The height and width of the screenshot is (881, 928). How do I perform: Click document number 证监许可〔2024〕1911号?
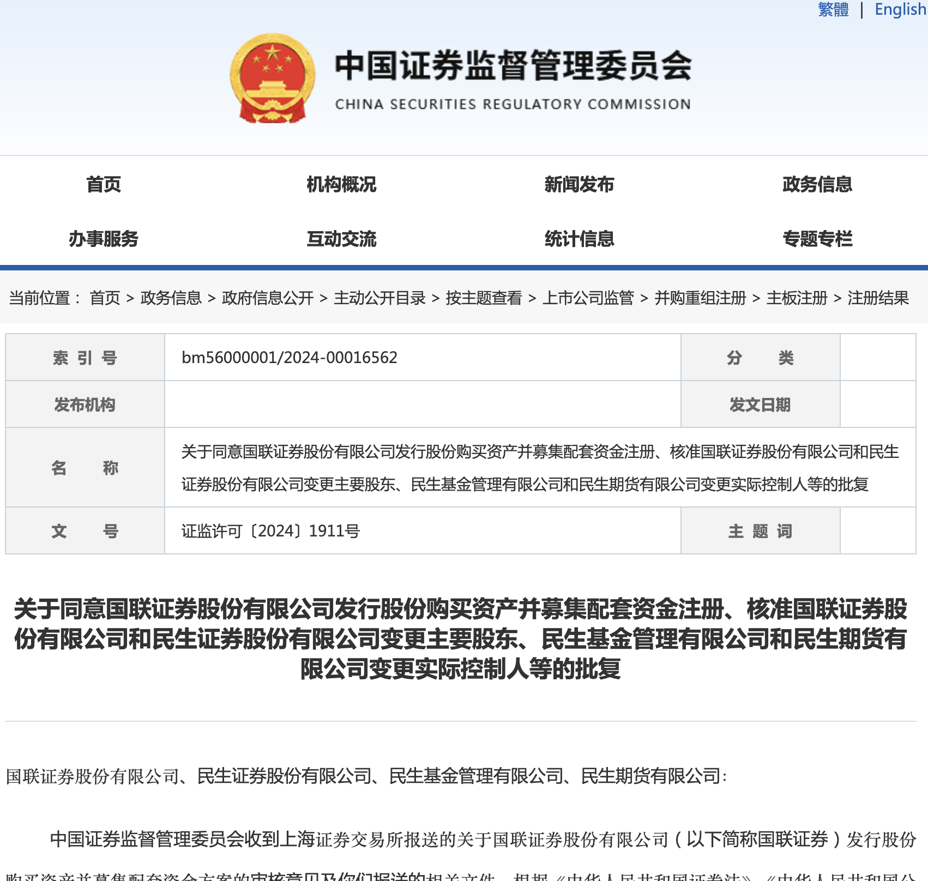pos(270,531)
